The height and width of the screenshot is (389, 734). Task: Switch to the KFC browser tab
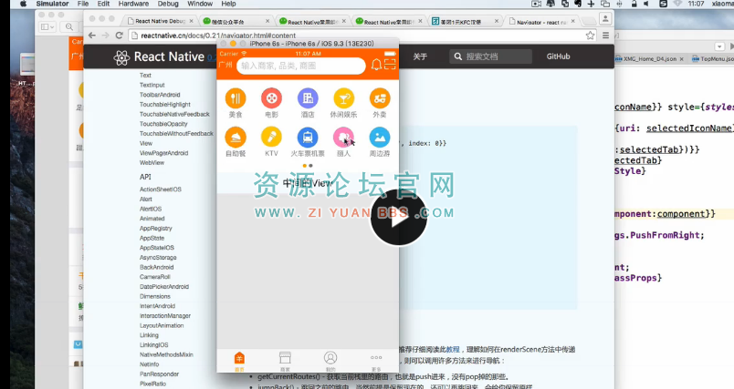[465, 21]
